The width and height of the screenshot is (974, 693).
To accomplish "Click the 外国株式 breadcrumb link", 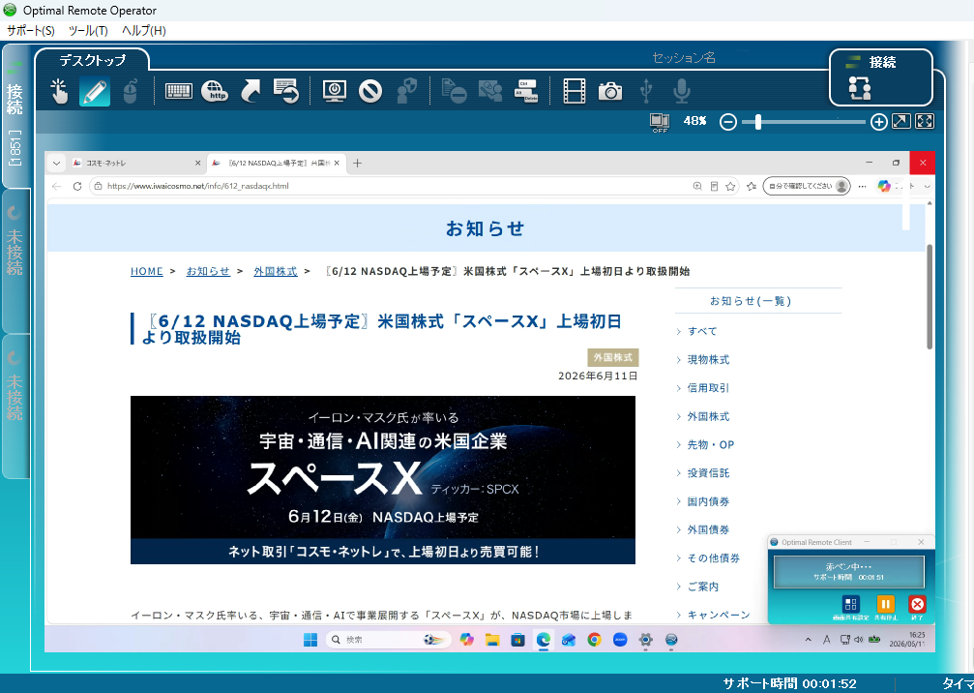I will pyautogui.click(x=276, y=271).
